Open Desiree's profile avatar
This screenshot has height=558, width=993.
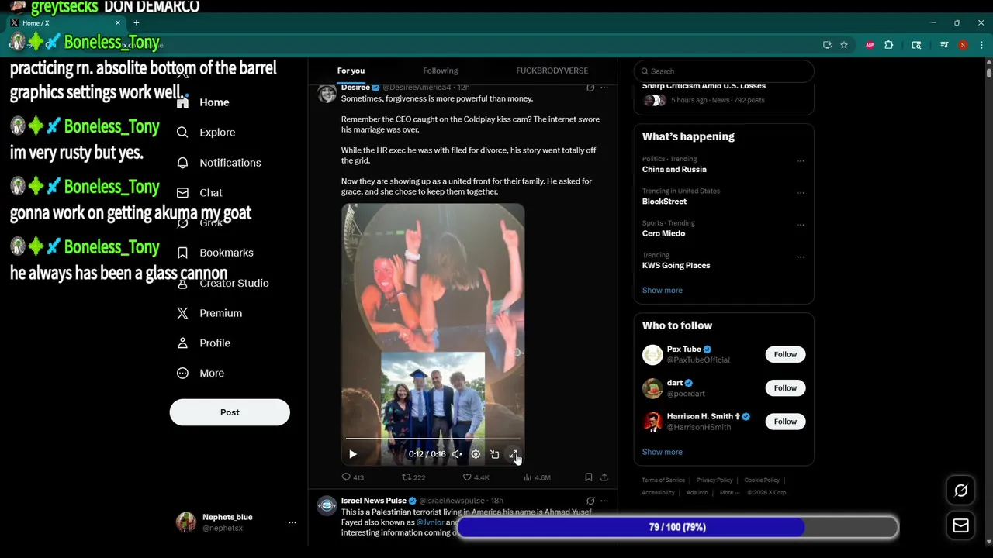pyautogui.click(x=327, y=94)
